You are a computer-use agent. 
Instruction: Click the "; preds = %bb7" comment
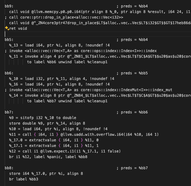pyautogui.click(x=132, y=168)
